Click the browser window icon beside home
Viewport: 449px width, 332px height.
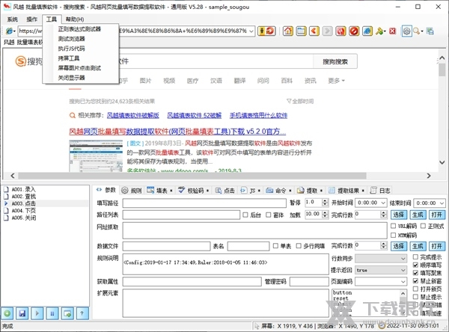click(x=301, y=31)
